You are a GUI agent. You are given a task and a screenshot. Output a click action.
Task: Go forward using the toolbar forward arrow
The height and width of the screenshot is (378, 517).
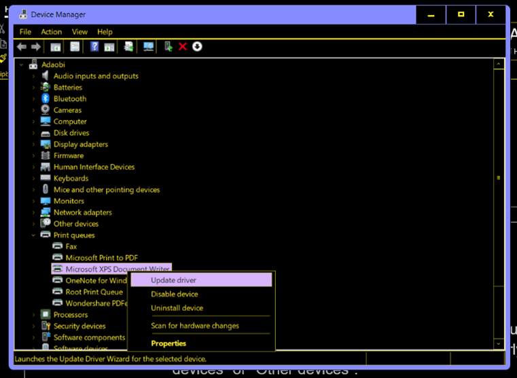(35, 47)
